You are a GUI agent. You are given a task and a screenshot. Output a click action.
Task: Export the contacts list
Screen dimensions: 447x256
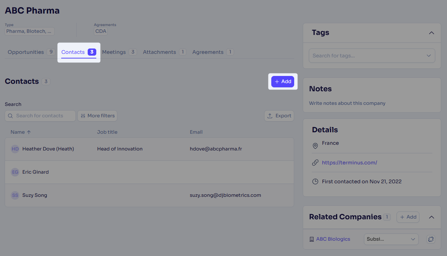[x=279, y=116]
